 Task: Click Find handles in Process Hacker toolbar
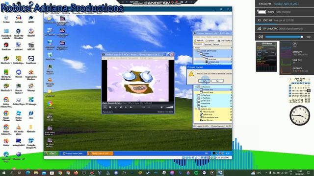click(224, 41)
